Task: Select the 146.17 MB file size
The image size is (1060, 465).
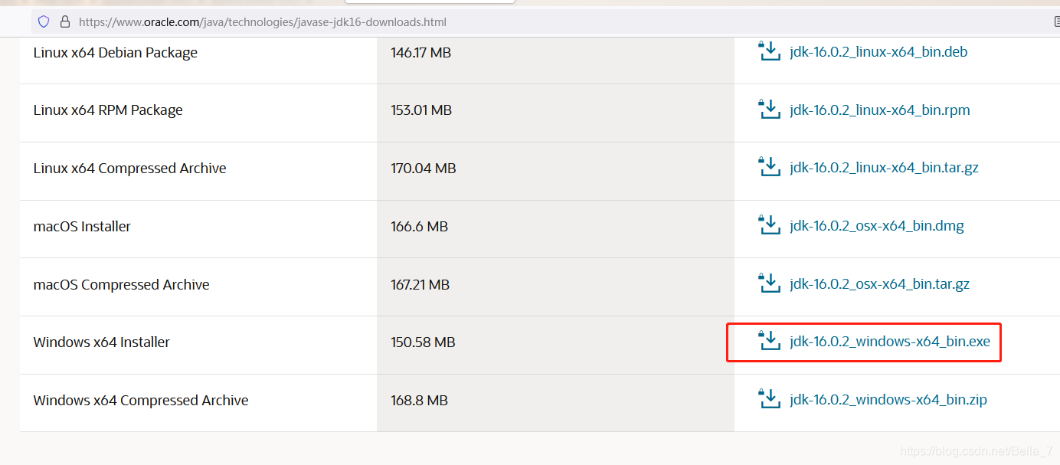Action: pyautogui.click(x=421, y=53)
